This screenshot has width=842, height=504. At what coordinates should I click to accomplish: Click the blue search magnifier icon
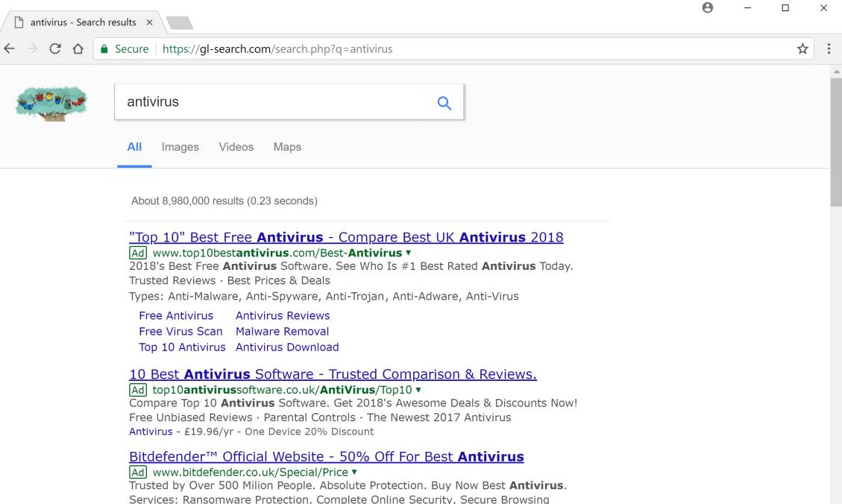coord(444,103)
